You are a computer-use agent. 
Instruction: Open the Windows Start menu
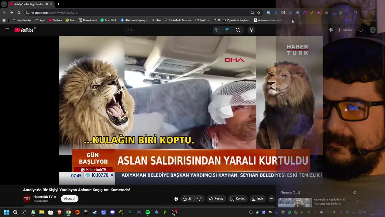click(x=6, y=212)
